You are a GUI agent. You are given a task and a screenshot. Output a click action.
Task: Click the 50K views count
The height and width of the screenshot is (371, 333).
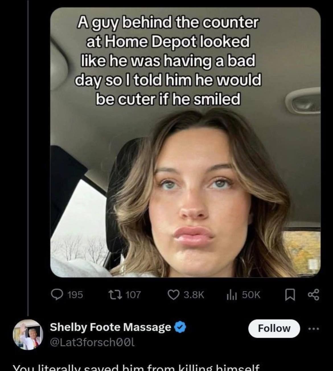click(x=251, y=295)
